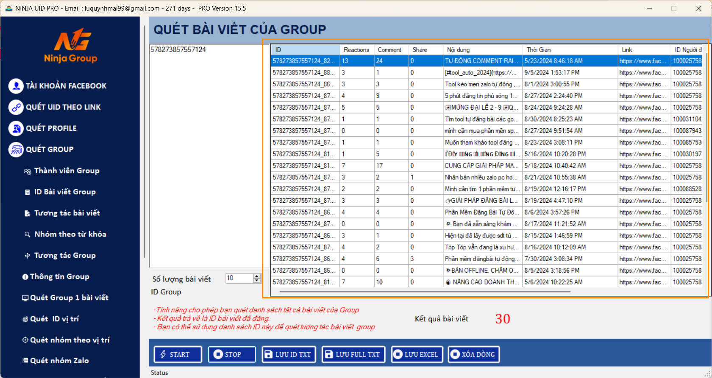Click the Số lượng bài viết number field

[x=239, y=278]
